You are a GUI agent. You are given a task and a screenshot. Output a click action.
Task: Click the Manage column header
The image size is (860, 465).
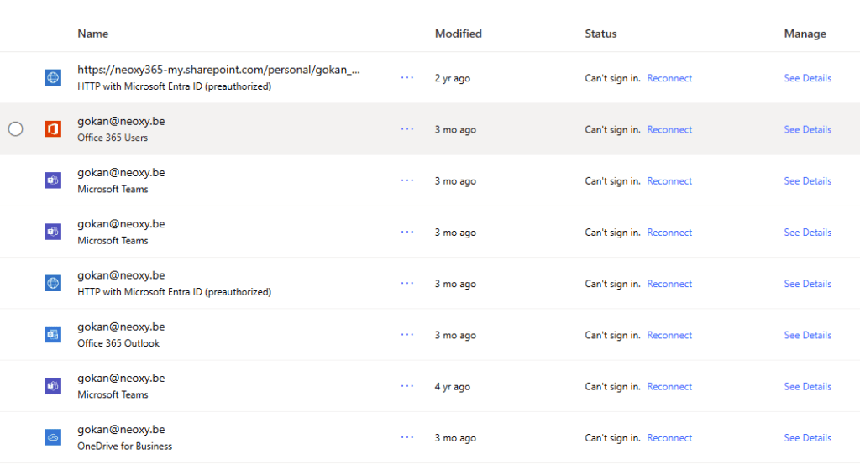[x=805, y=34]
